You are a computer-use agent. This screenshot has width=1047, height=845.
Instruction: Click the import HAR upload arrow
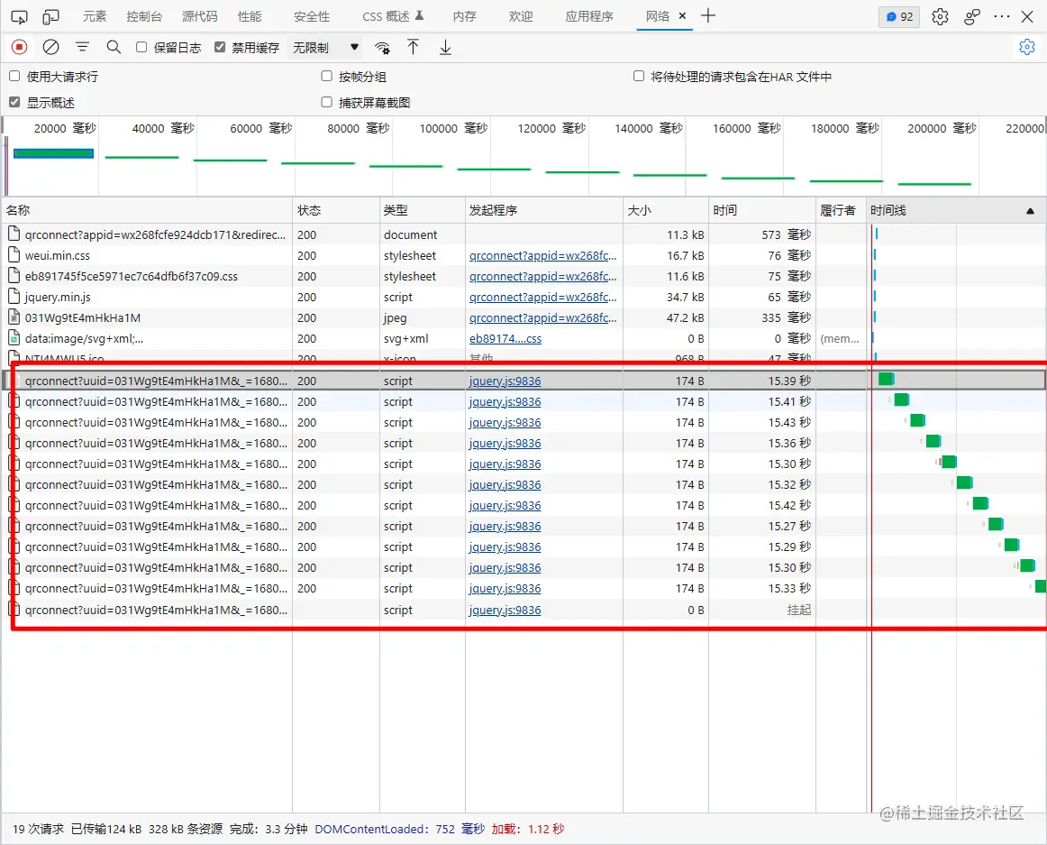tap(414, 47)
